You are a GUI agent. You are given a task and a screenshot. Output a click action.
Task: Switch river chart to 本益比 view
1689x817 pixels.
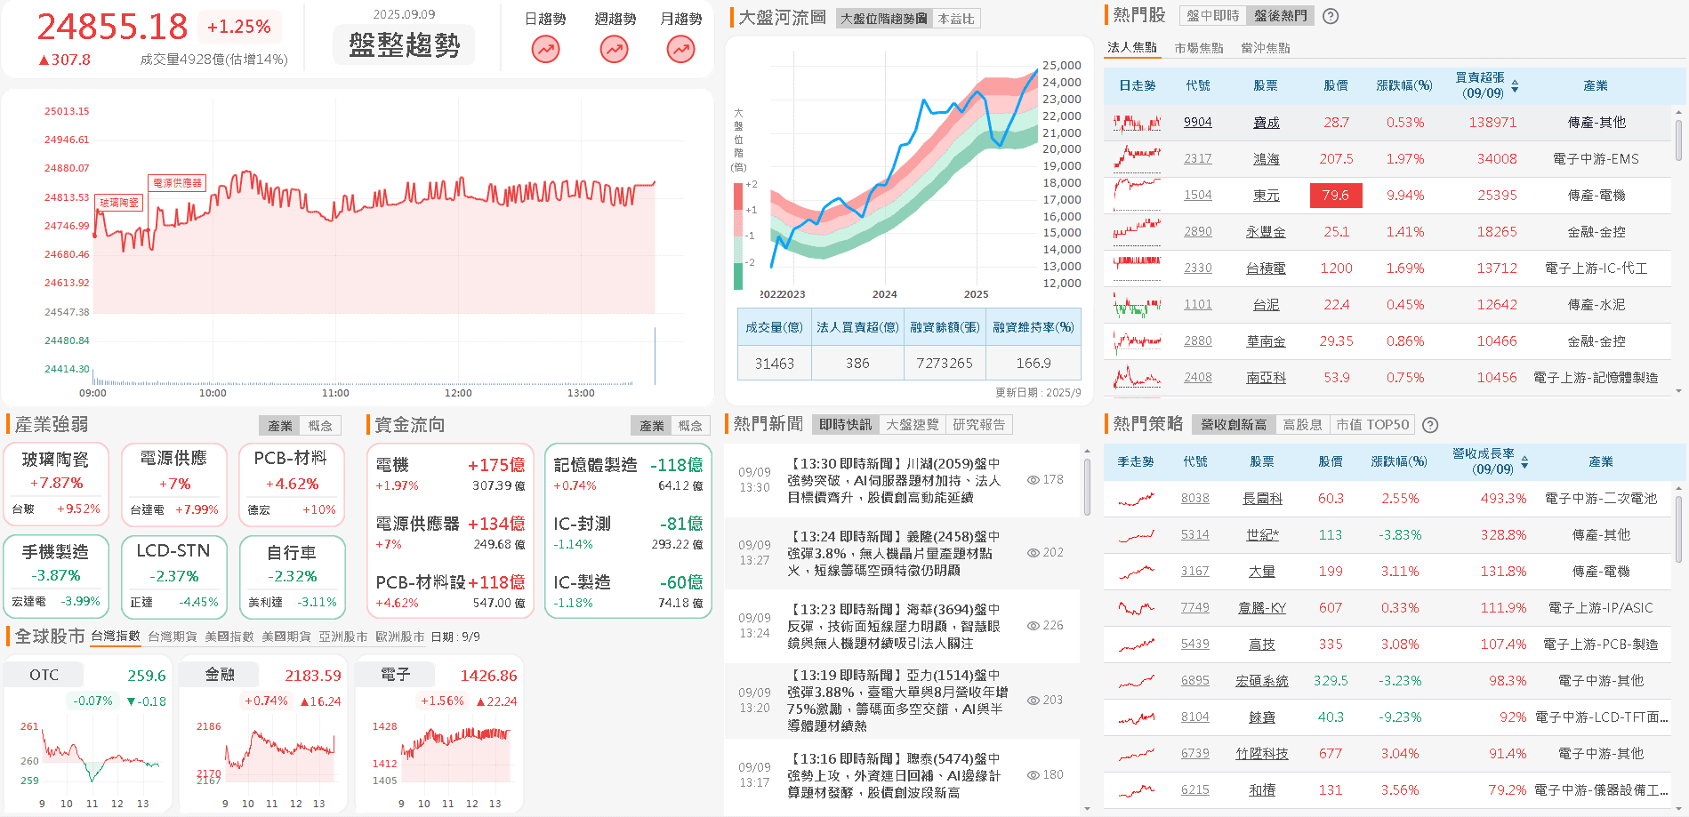956,19
